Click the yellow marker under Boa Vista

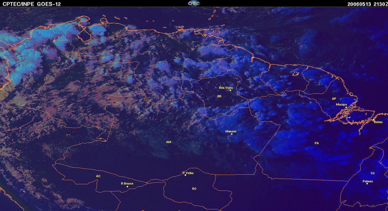tap(230, 90)
